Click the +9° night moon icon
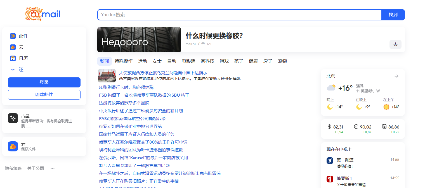 (359, 107)
